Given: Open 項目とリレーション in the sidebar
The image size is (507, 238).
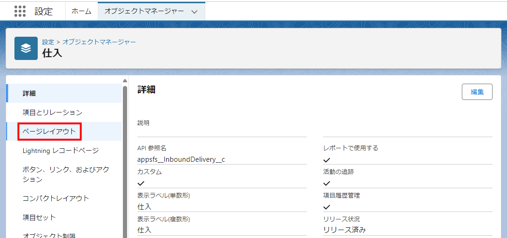Looking at the screenshot, I should (52, 112).
